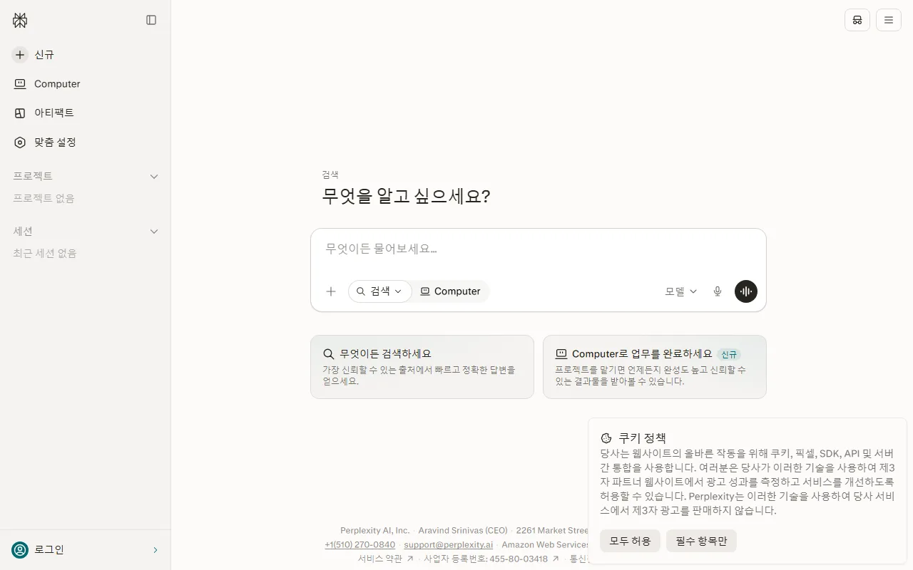Open the 사업자 등록번호 link
Image resolution: width=913 pixels, height=570 pixels.
[x=491, y=559]
